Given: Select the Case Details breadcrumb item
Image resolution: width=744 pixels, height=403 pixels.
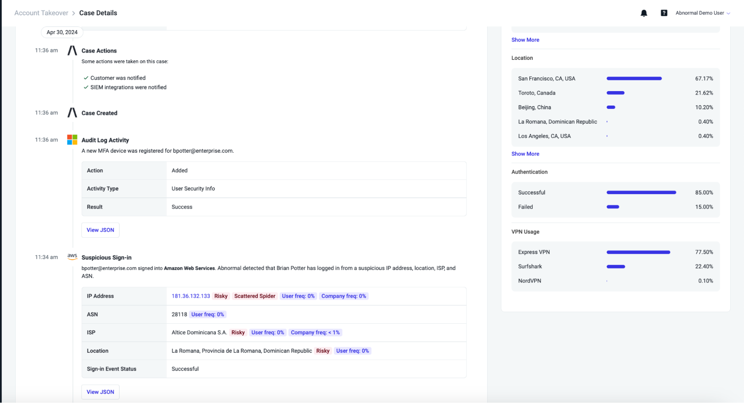Looking at the screenshot, I should pos(98,13).
